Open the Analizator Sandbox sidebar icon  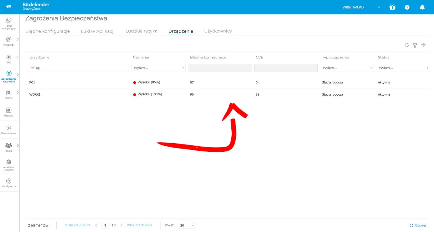point(9,162)
